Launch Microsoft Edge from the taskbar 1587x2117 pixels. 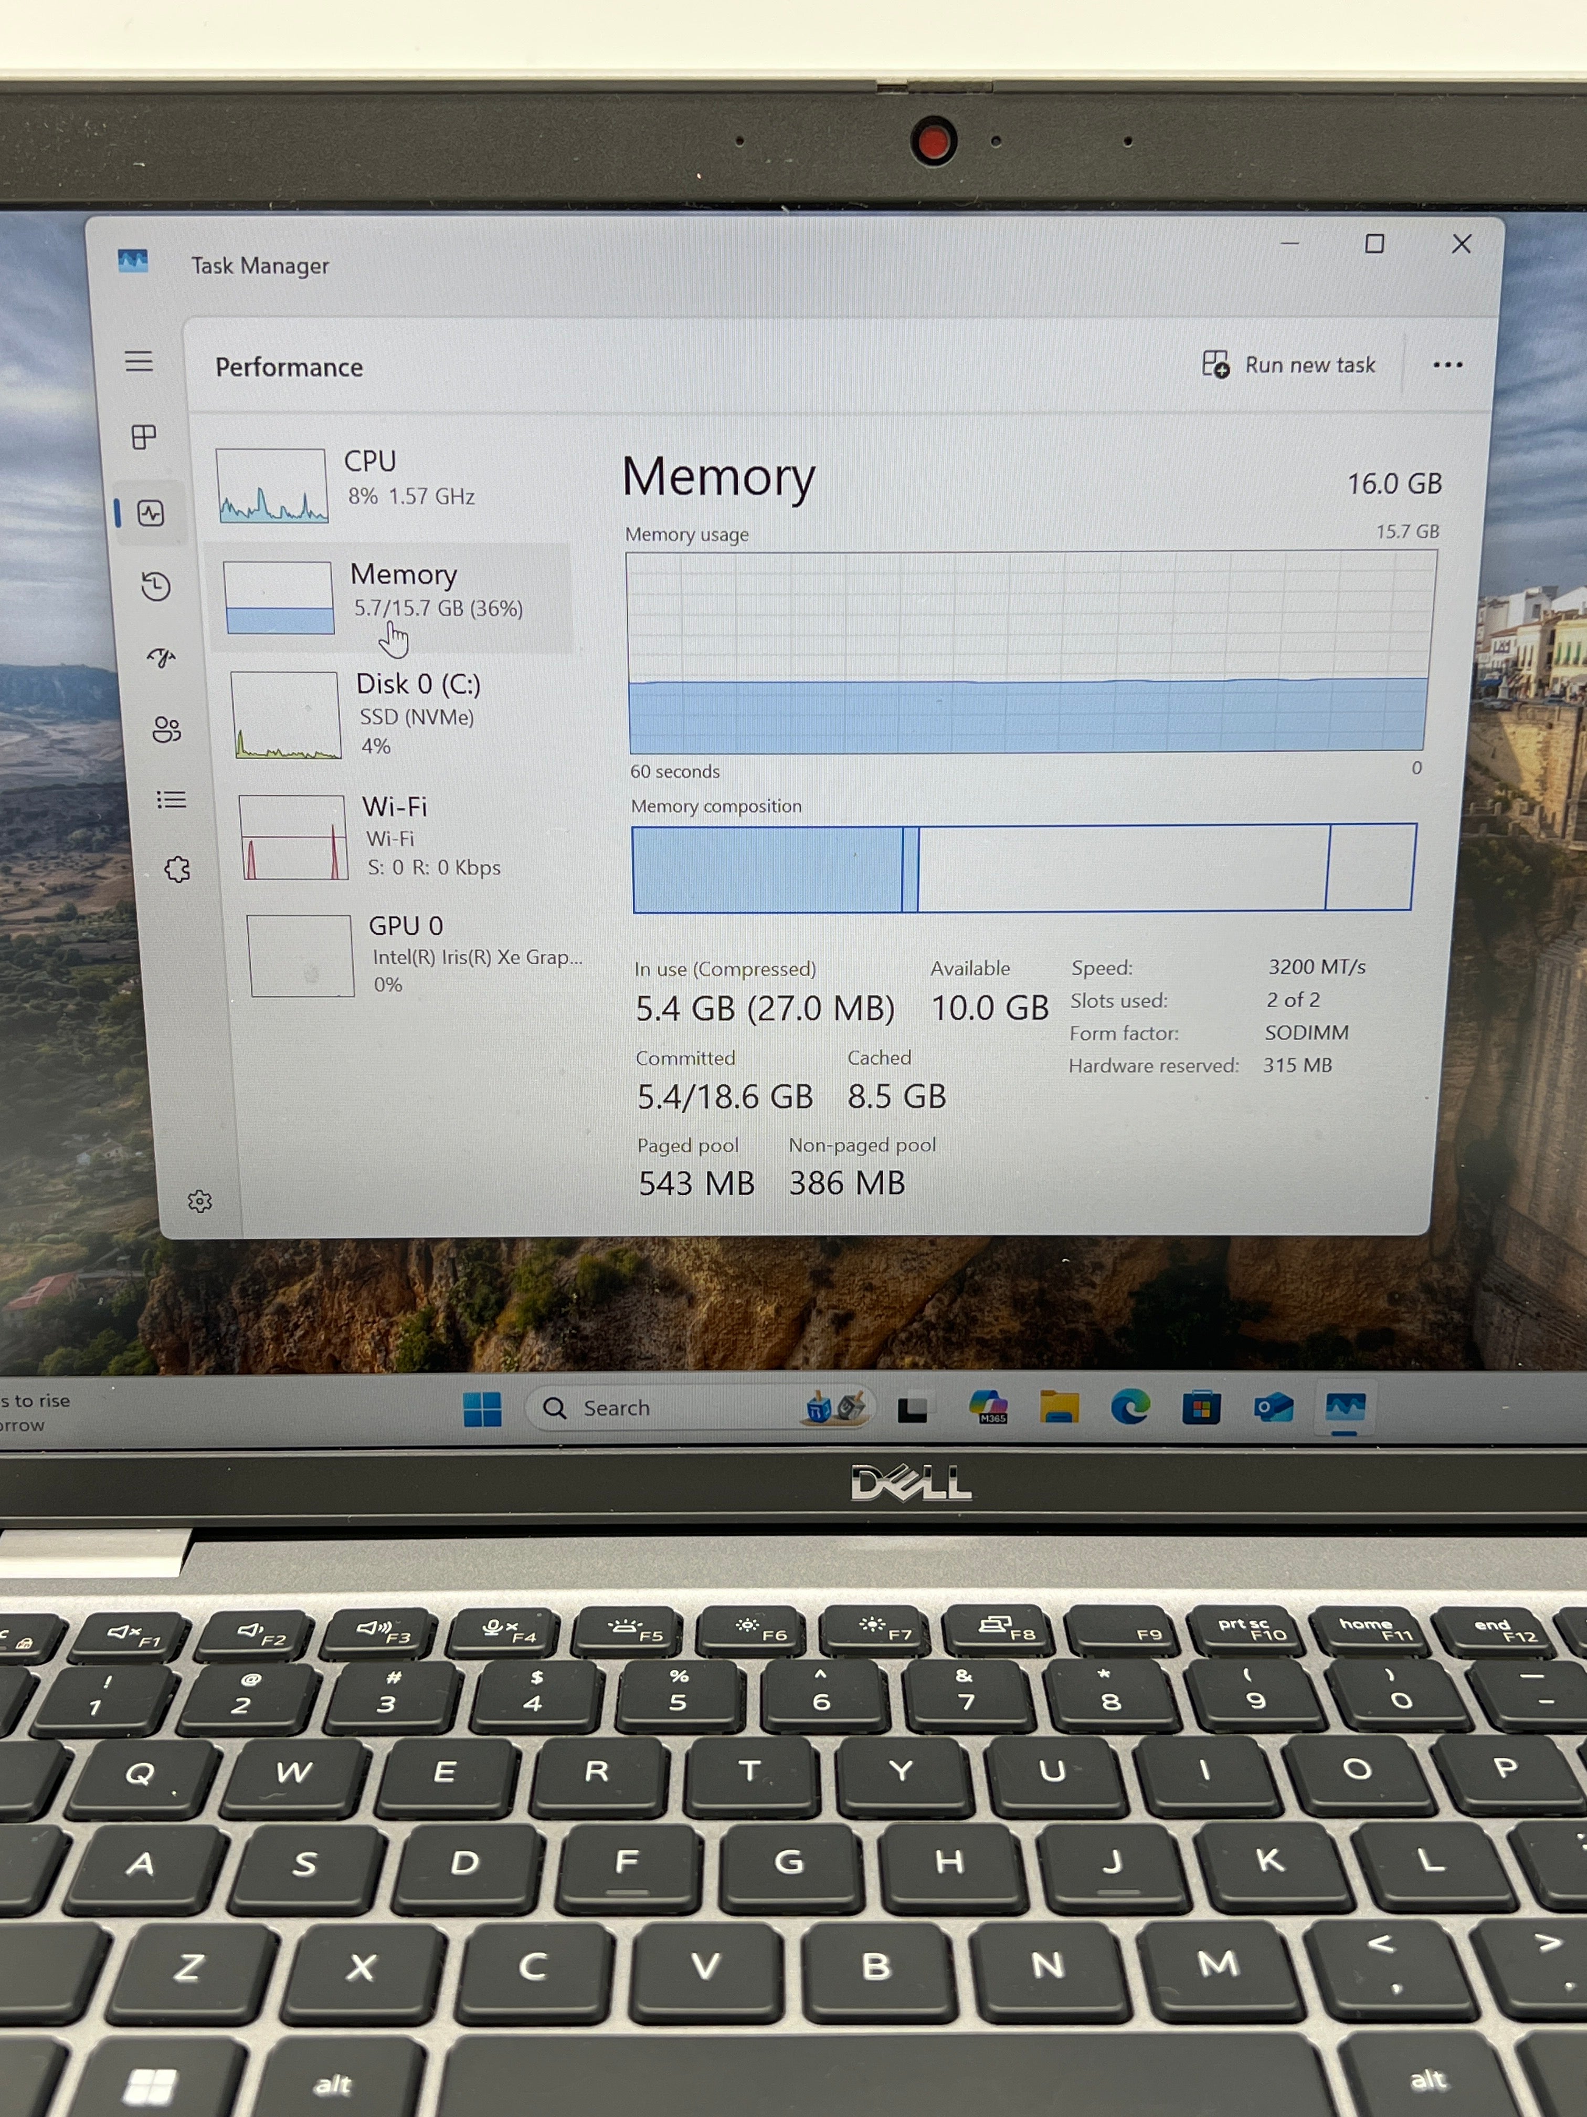[x=1130, y=1407]
